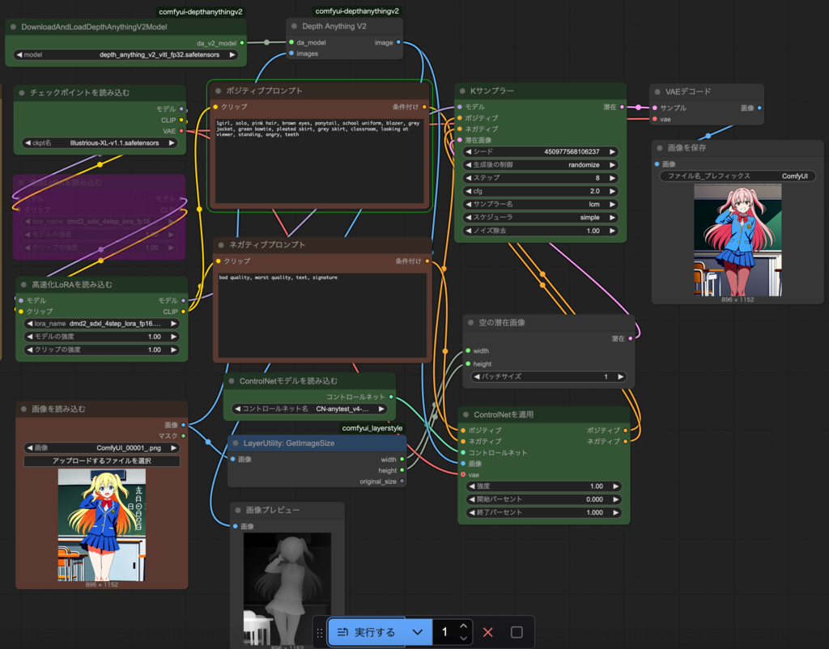The image size is (829, 649).
Task: Switch to previous checkpoint in ckpt名
Action: (28, 142)
